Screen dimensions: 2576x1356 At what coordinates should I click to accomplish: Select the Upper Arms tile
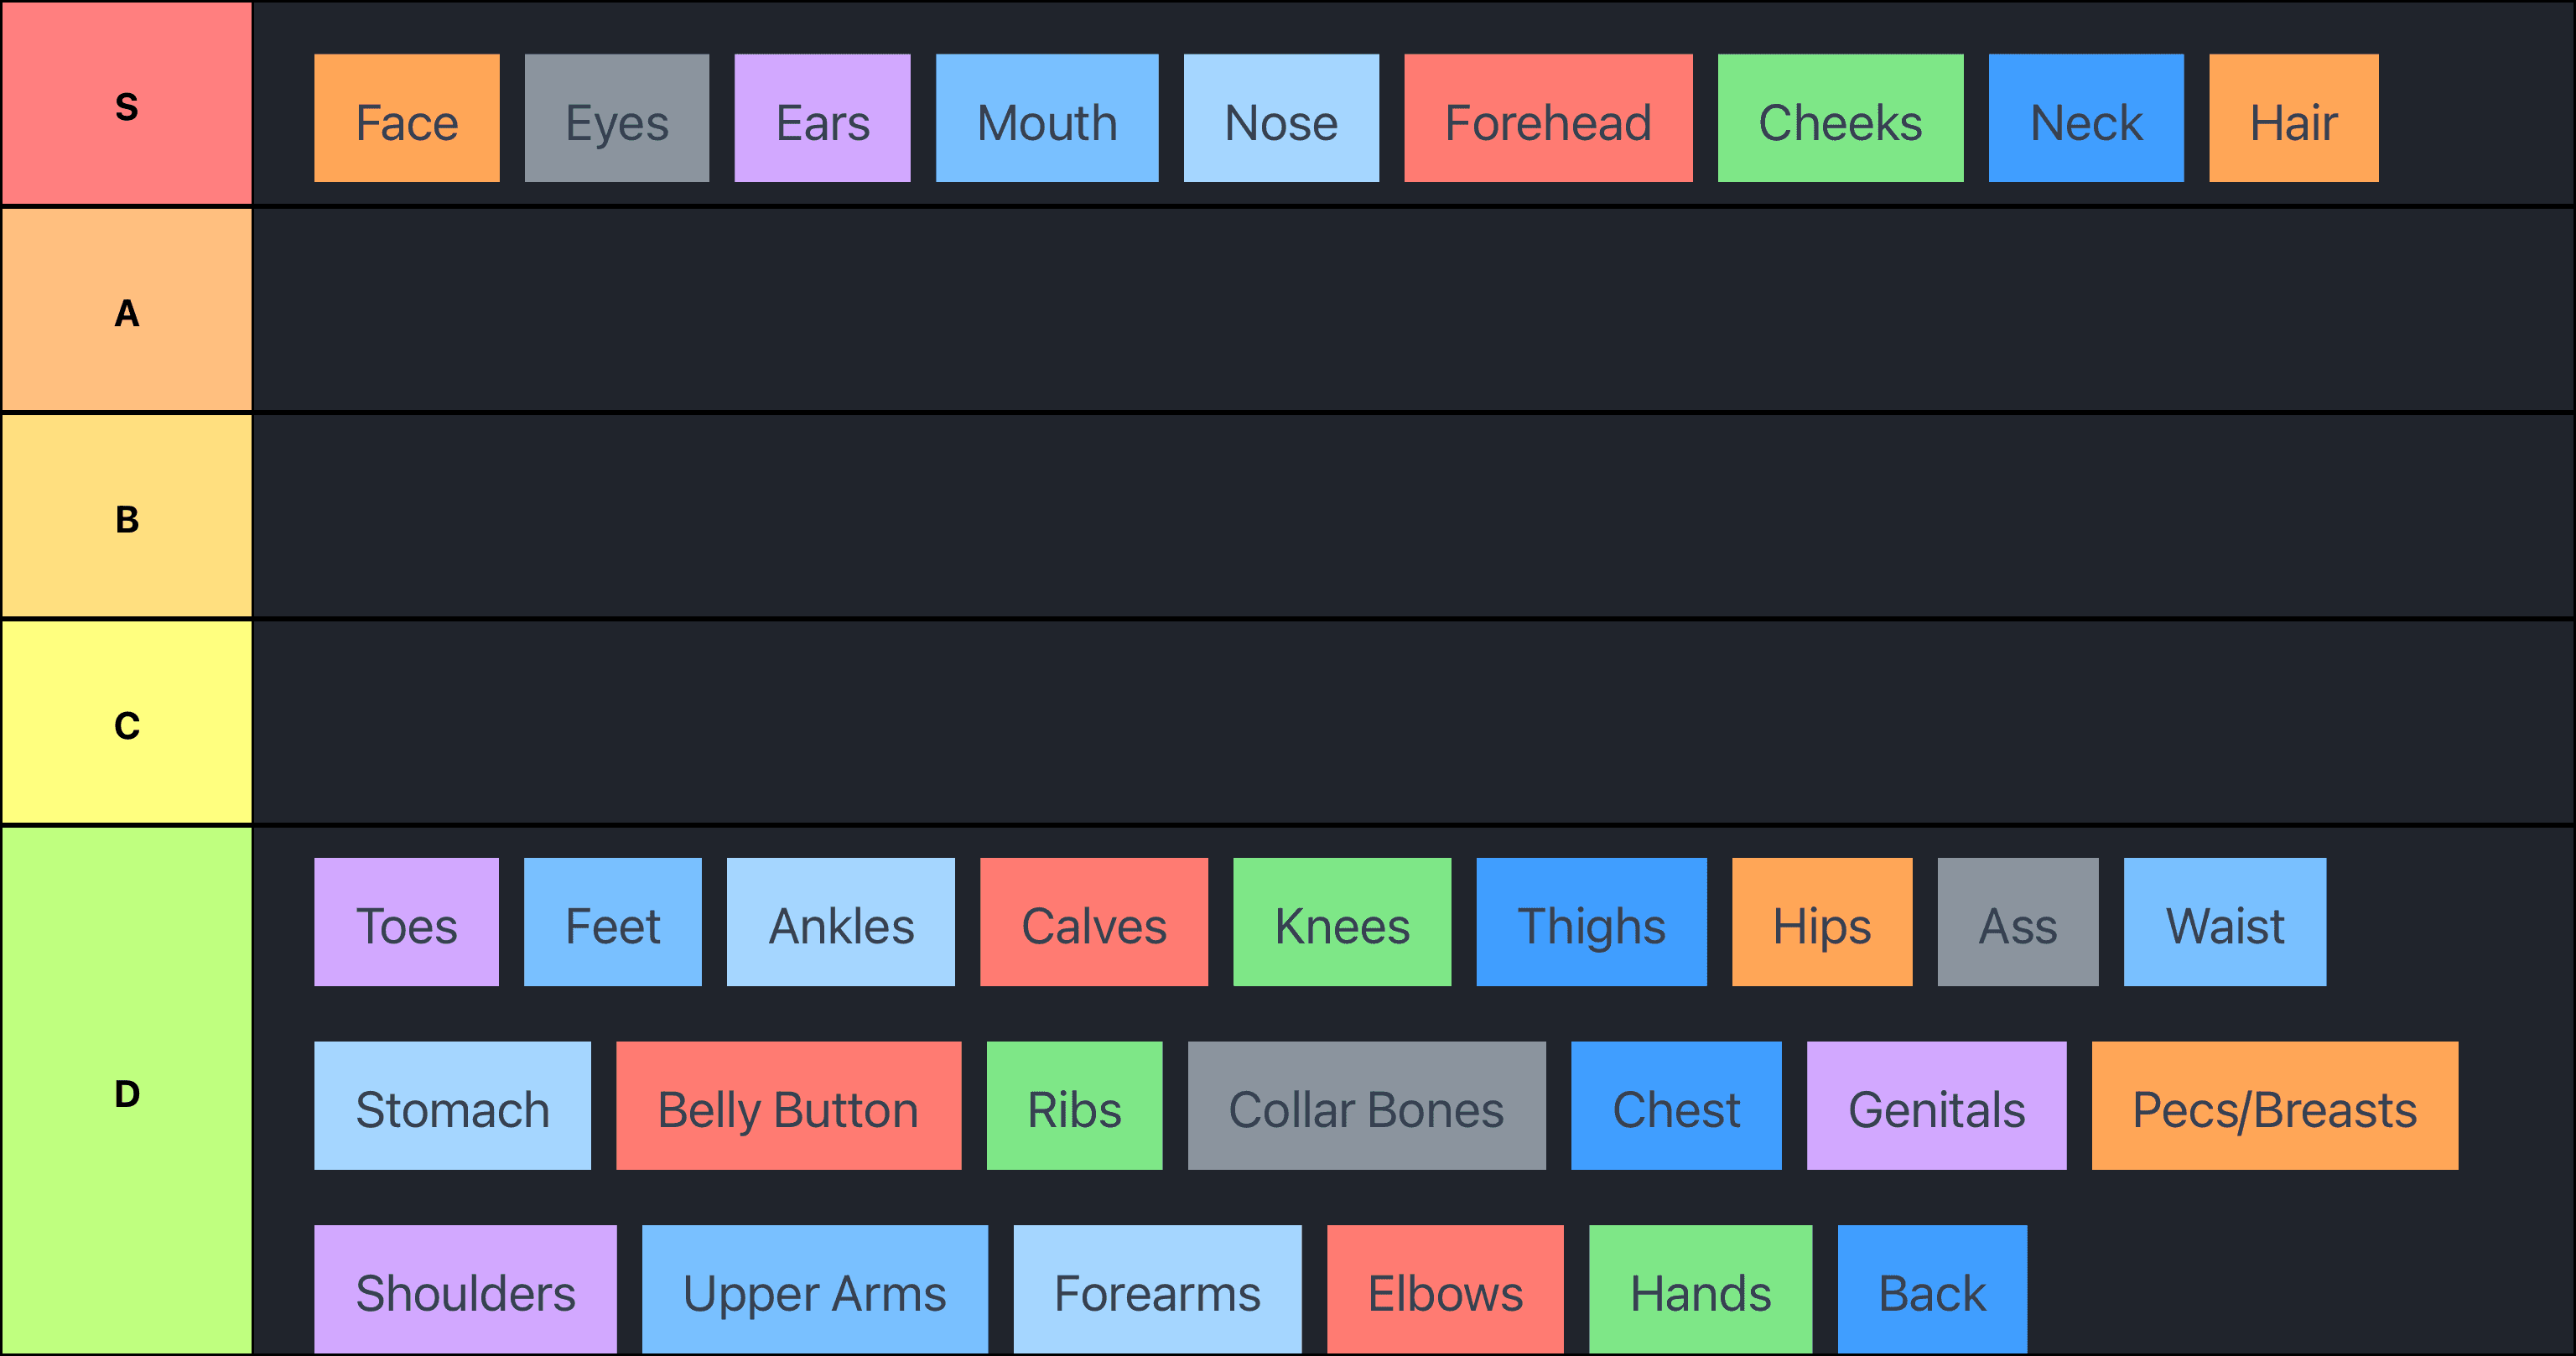[x=814, y=1290]
